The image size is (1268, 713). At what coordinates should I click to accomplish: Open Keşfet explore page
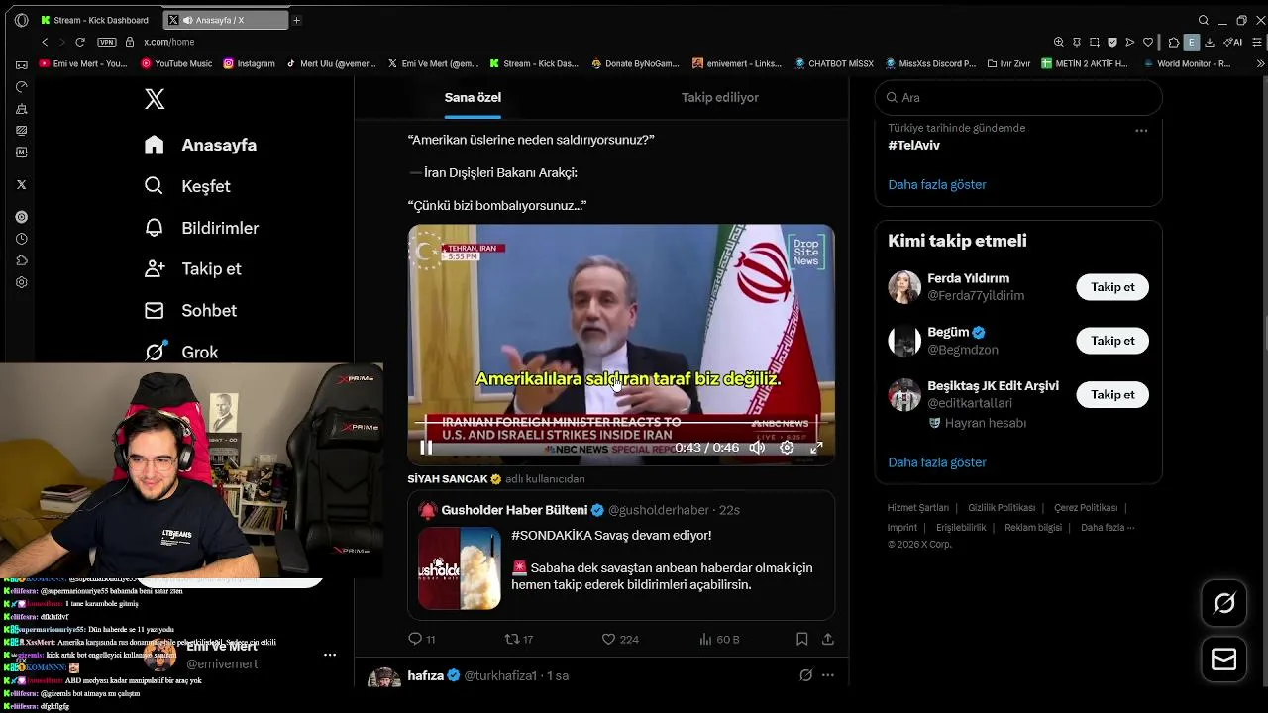coord(187,186)
